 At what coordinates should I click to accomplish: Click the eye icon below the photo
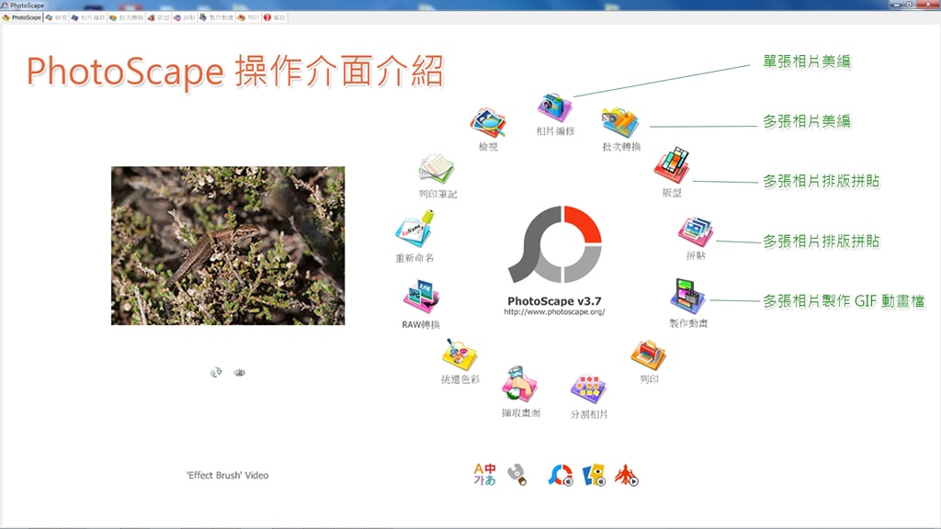click(240, 373)
